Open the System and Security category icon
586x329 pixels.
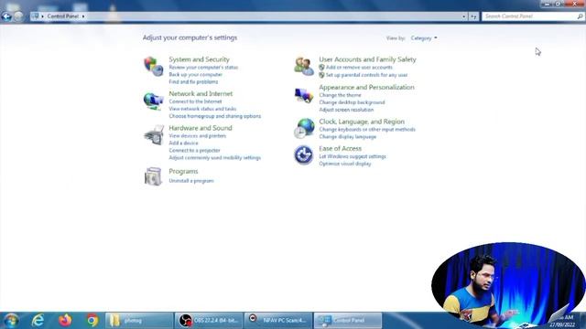pyautogui.click(x=153, y=66)
